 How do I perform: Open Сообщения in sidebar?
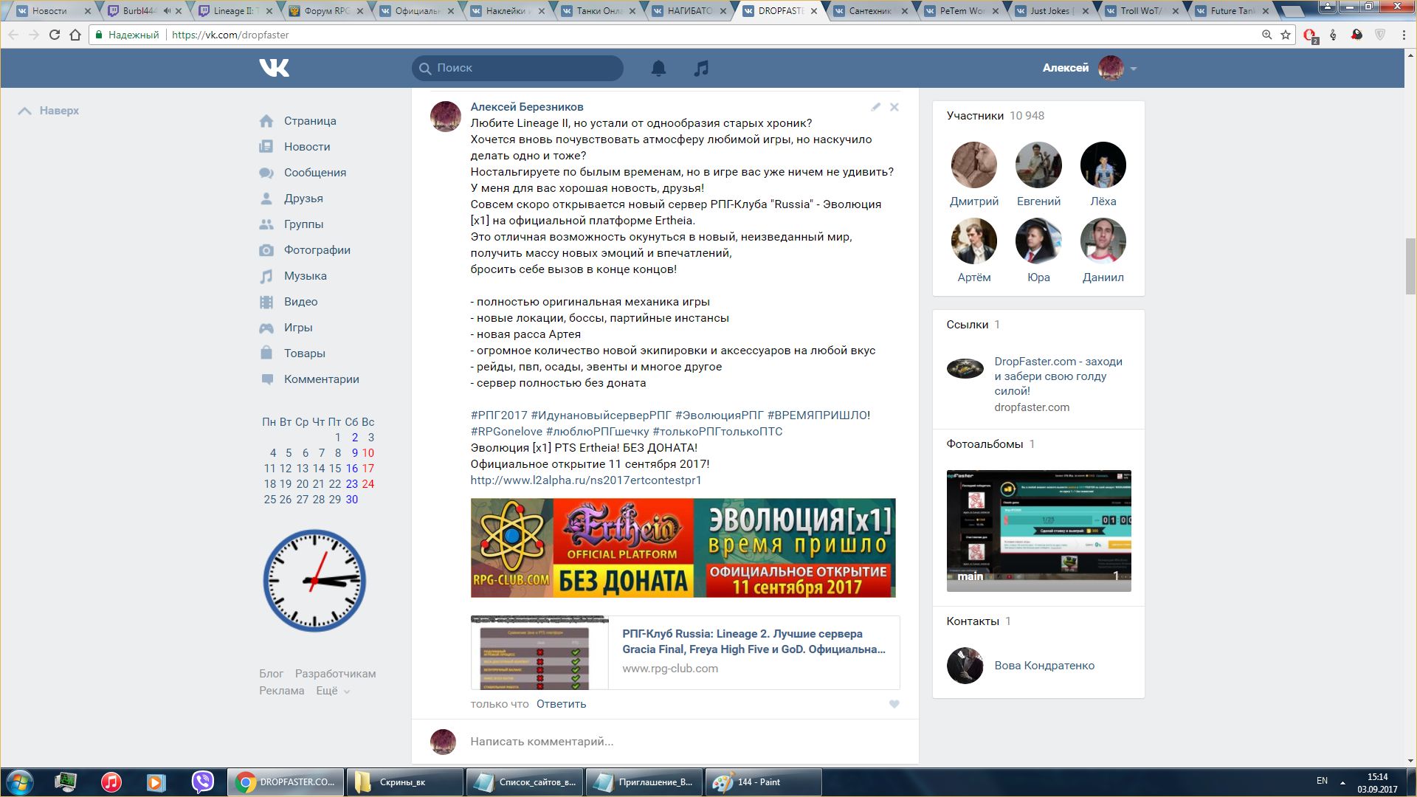tap(315, 173)
